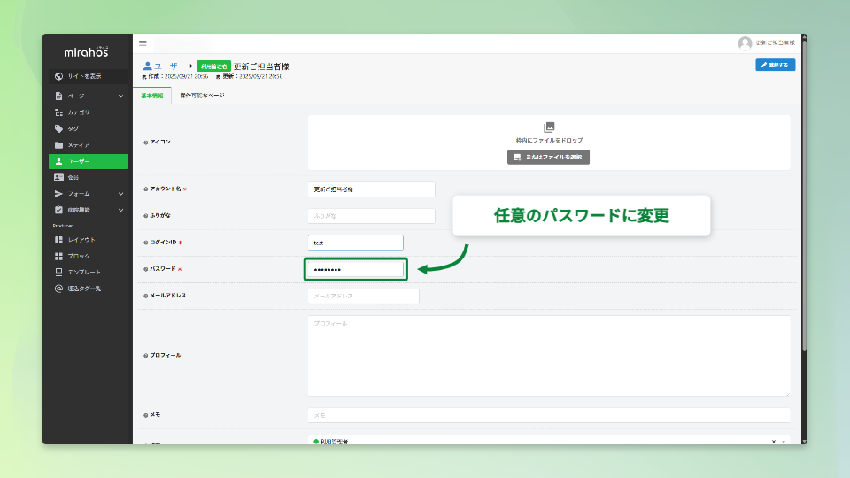
Task: Clear the selected role with the x
Action: [773, 441]
